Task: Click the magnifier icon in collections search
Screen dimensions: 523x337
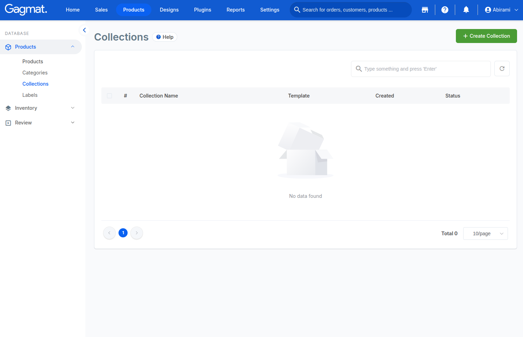Action: 359,69
